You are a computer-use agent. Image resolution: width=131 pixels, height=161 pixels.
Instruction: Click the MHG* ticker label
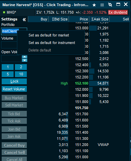tap(12, 12)
